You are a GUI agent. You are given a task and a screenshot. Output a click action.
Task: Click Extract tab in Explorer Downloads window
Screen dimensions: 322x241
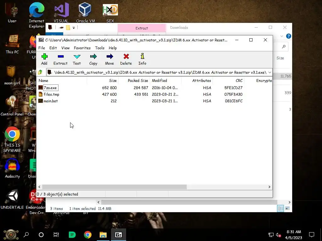[142, 28]
